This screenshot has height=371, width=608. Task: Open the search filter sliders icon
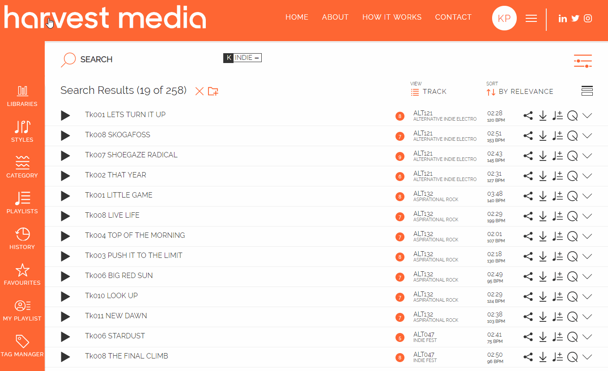(x=583, y=61)
